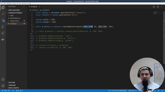Click the "red" color stop comment line
Viewport: 165px width, 92px height.
click(54, 36)
